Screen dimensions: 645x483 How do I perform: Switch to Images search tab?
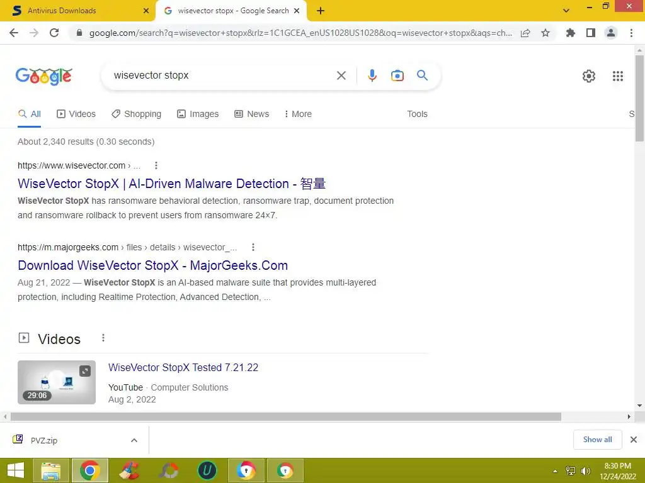click(x=198, y=114)
